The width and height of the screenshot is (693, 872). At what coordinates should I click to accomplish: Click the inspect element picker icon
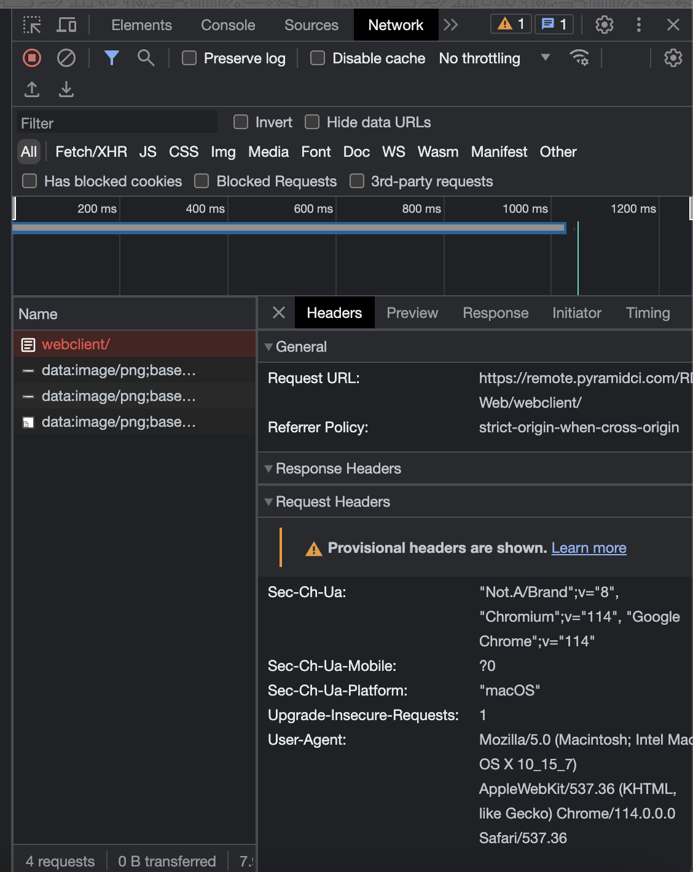coord(32,25)
